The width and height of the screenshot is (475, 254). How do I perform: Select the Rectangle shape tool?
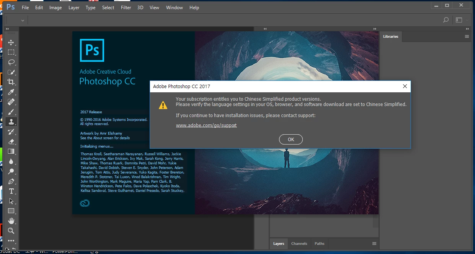(11, 211)
